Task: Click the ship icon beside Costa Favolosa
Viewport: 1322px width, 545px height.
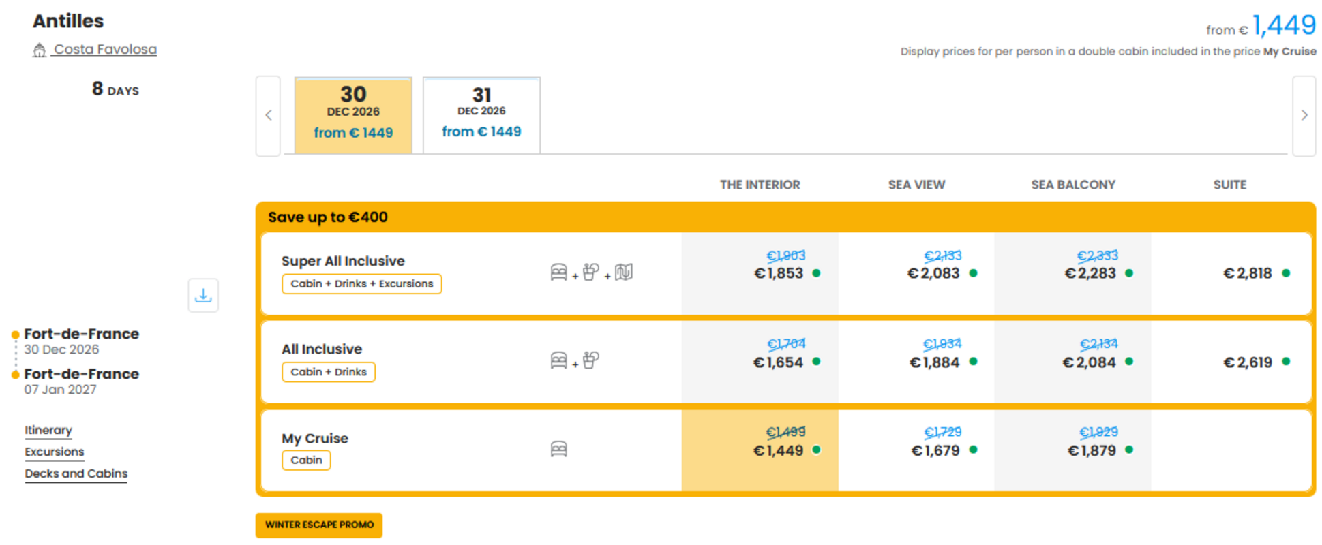Action: coord(40,50)
